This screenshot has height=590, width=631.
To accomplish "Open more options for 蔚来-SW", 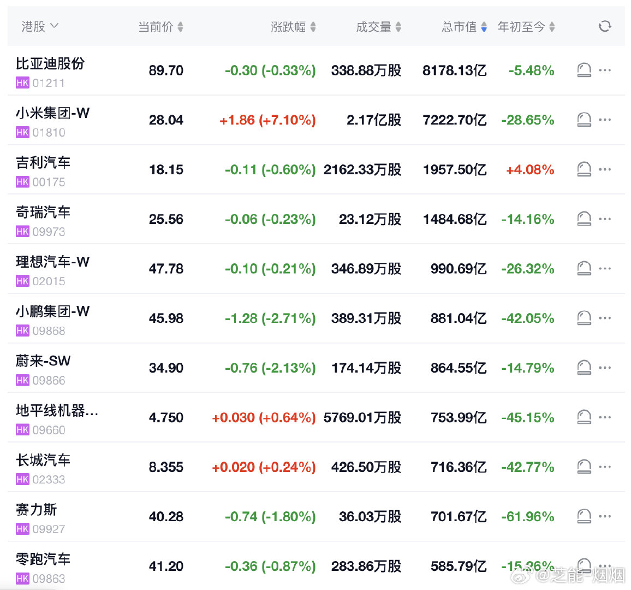I will click(x=605, y=368).
